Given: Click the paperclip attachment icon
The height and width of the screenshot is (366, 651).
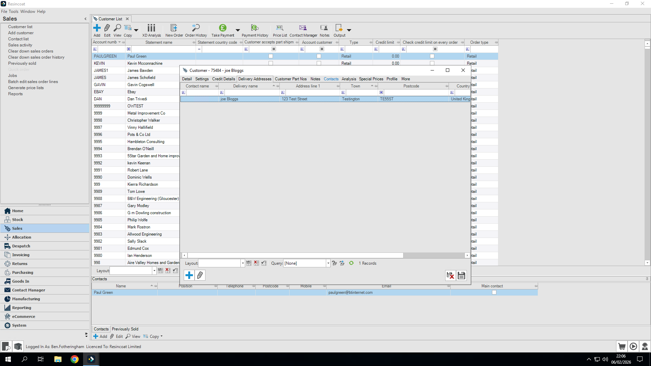Looking at the screenshot, I should click(x=200, y=275).
